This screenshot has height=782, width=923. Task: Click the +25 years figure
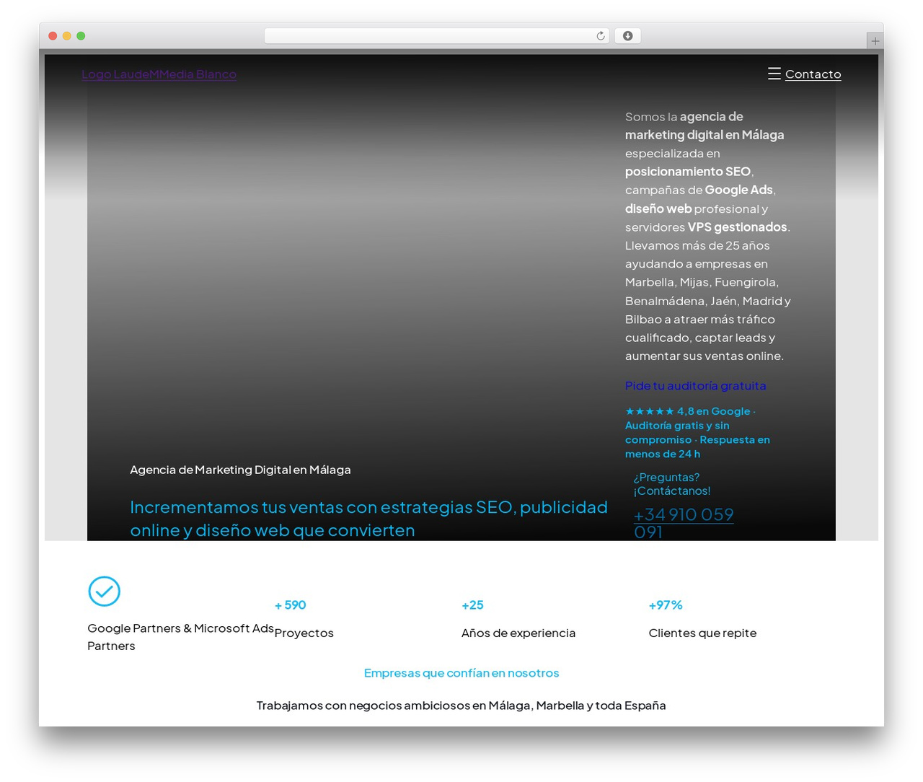[473, 605]
